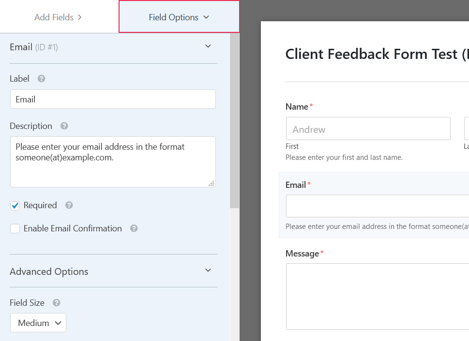The image size is (469, 341).
Task: Open the Field Size Medium dropdown
Action: pos(38,323)
